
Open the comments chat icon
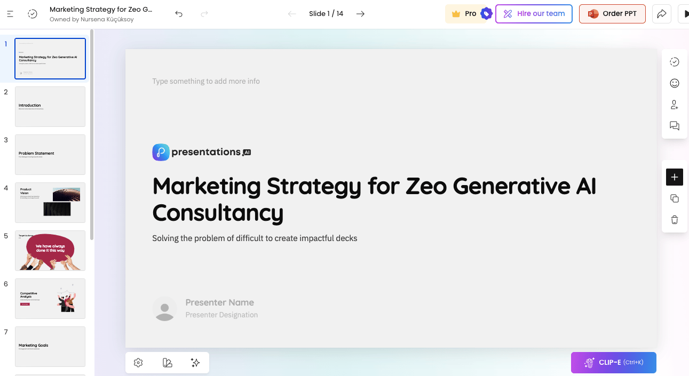point(675,126)
